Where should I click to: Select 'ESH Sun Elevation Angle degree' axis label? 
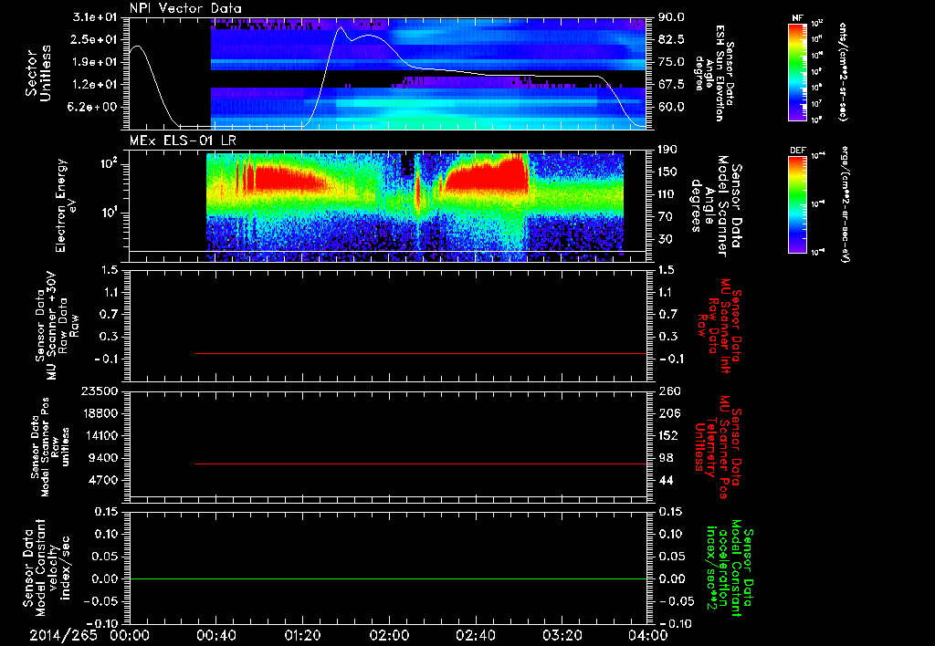point(713,73)
